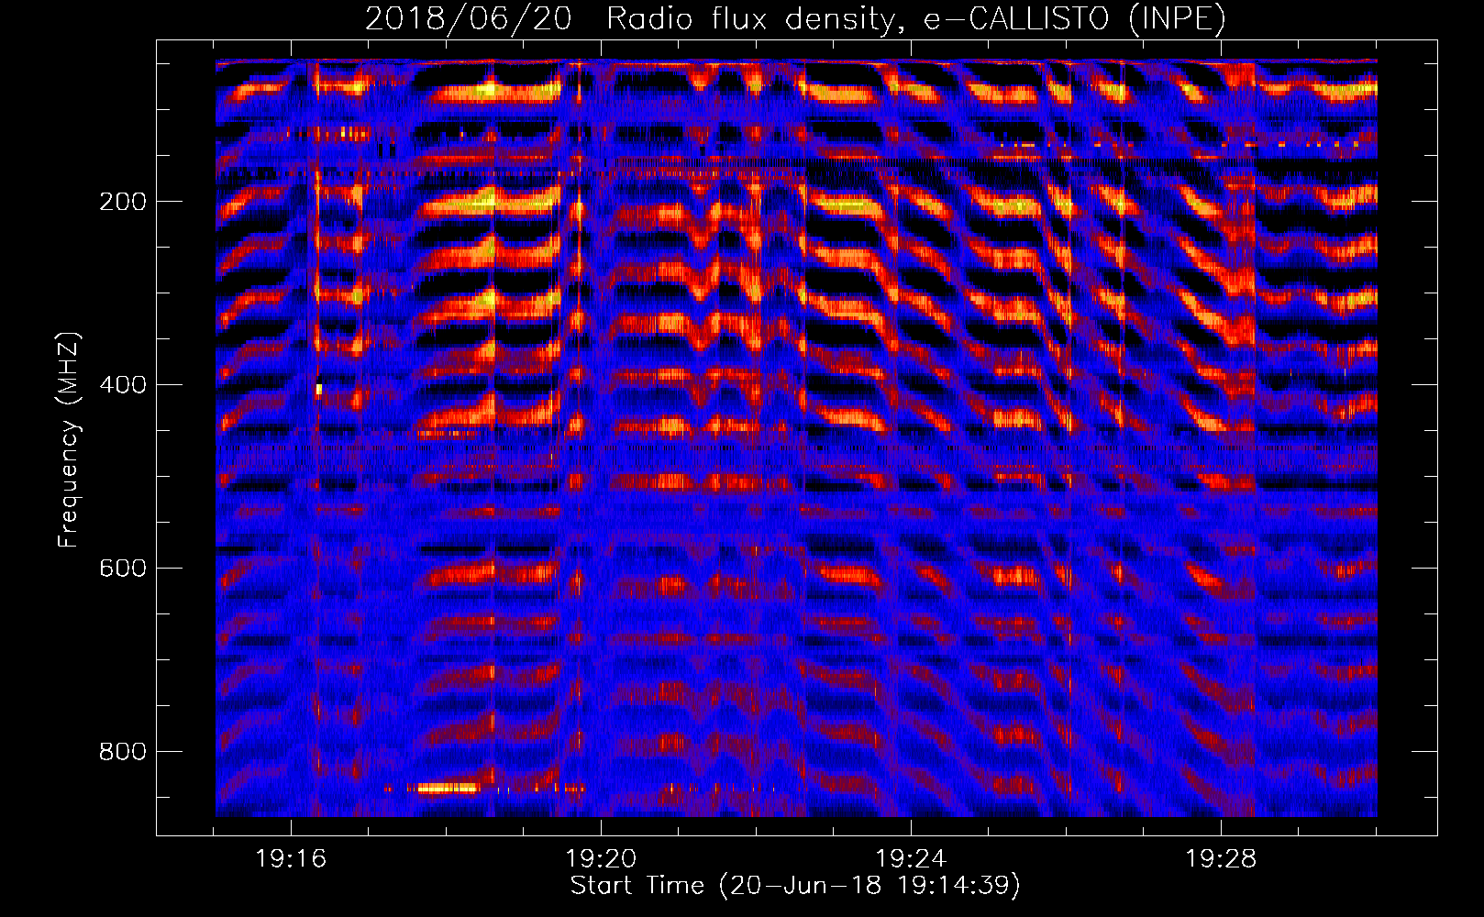Viewport: 1484px width, 917px height.
Task: Select the 400 frequency tick label
Action: click(x=122, y=385)
